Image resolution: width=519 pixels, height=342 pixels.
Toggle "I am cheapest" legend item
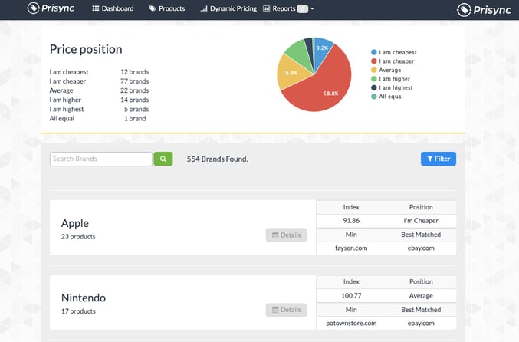[394, 52]
